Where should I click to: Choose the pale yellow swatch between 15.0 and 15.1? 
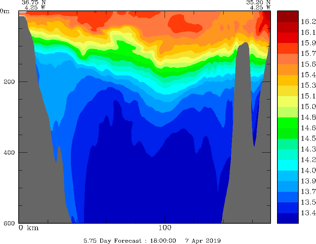tap(288, 101)
